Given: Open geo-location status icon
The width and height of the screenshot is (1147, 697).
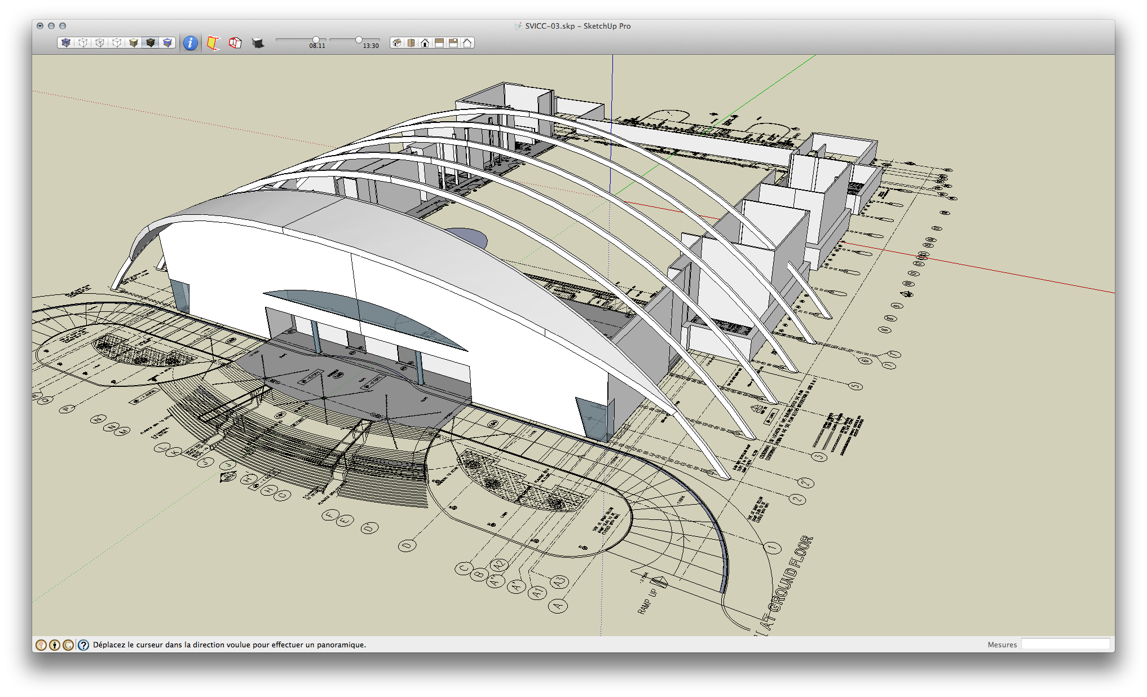Looking at the screenshot, I should tap(41, 645).
